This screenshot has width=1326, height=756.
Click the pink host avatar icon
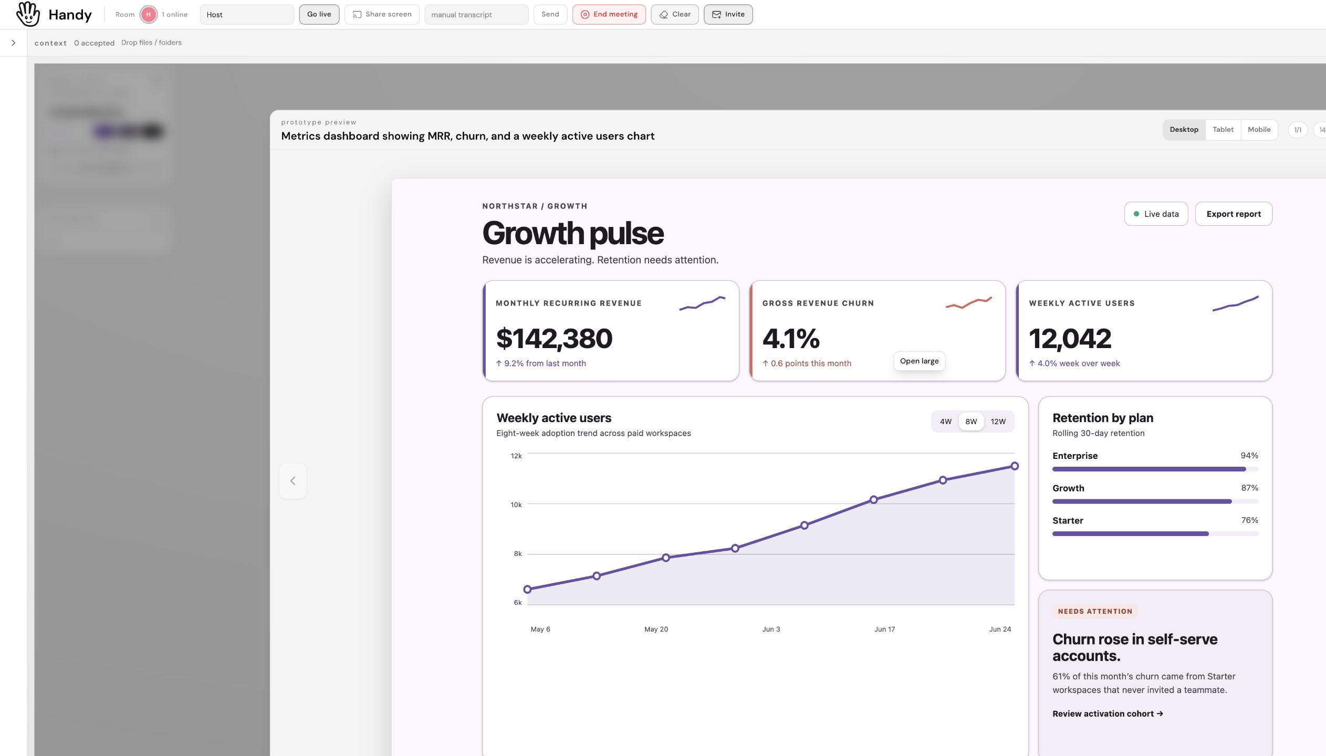click(x=149, y=14)
